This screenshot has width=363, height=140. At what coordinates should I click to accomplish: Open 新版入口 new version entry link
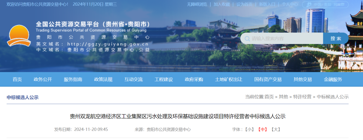pos(267,4)
